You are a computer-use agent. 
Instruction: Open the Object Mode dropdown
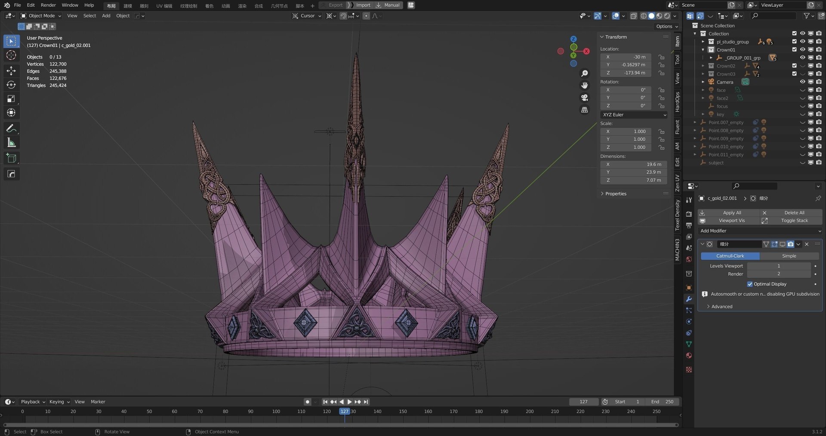(x=41, y=16)
